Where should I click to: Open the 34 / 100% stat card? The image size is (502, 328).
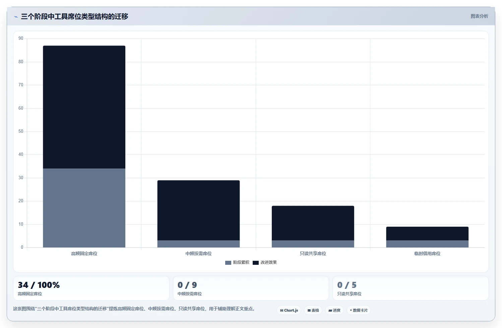tap(91, 288)
